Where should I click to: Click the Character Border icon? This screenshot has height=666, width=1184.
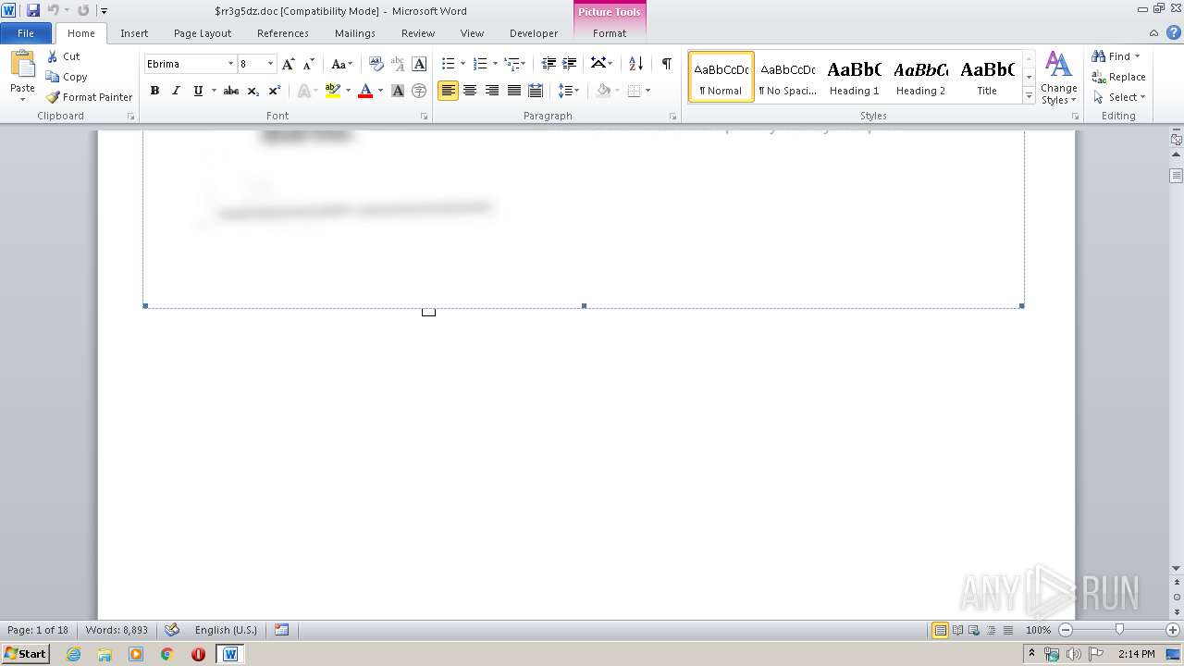pyautogui.click(x=419, y=64)
